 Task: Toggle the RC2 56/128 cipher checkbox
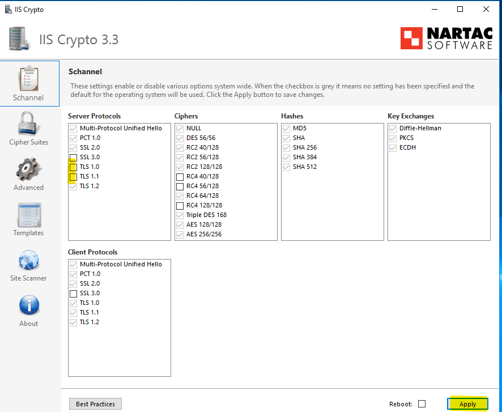pyautogui.click(x=180, y=158)
